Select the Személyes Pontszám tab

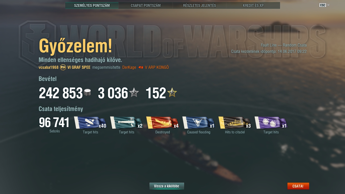point(92,5)
